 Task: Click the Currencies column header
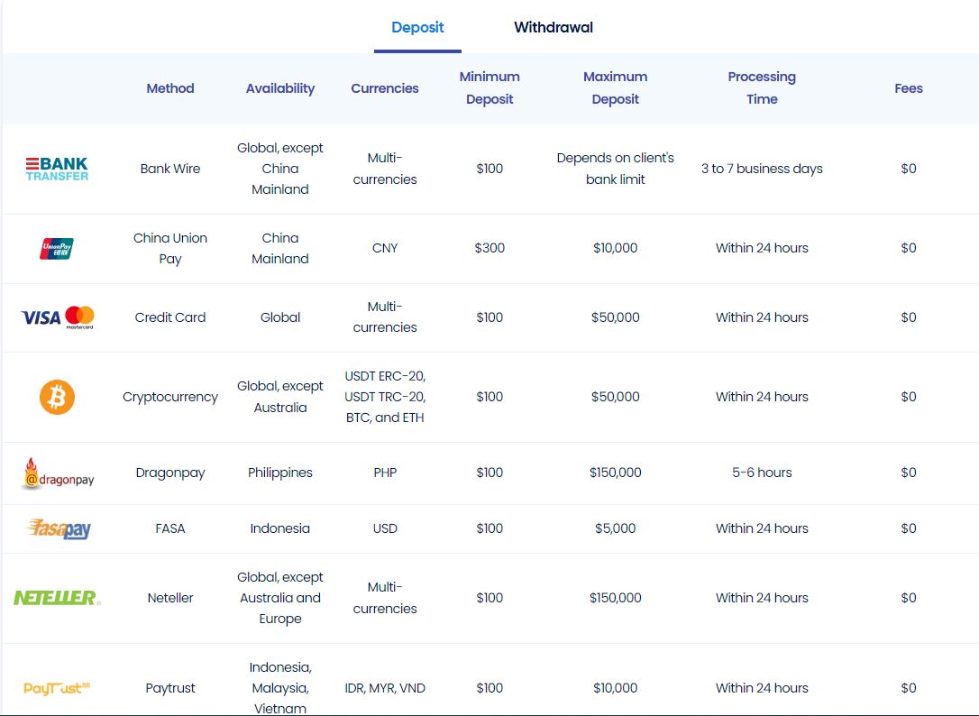pos(385,88)
